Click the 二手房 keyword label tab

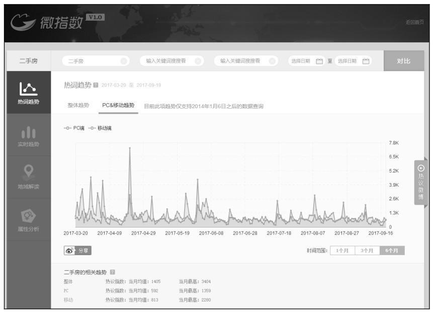(29, 61)
